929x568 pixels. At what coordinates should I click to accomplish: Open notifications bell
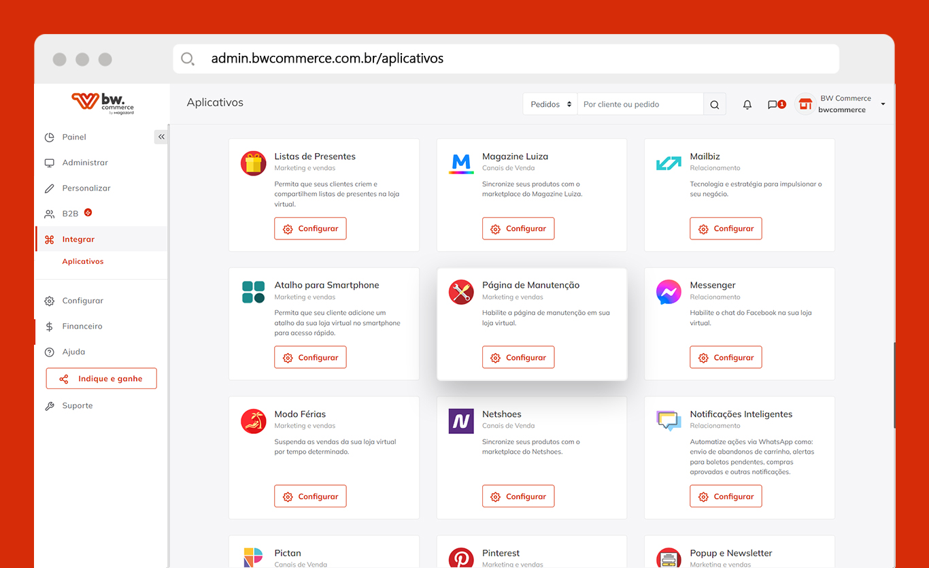(747, 104)
